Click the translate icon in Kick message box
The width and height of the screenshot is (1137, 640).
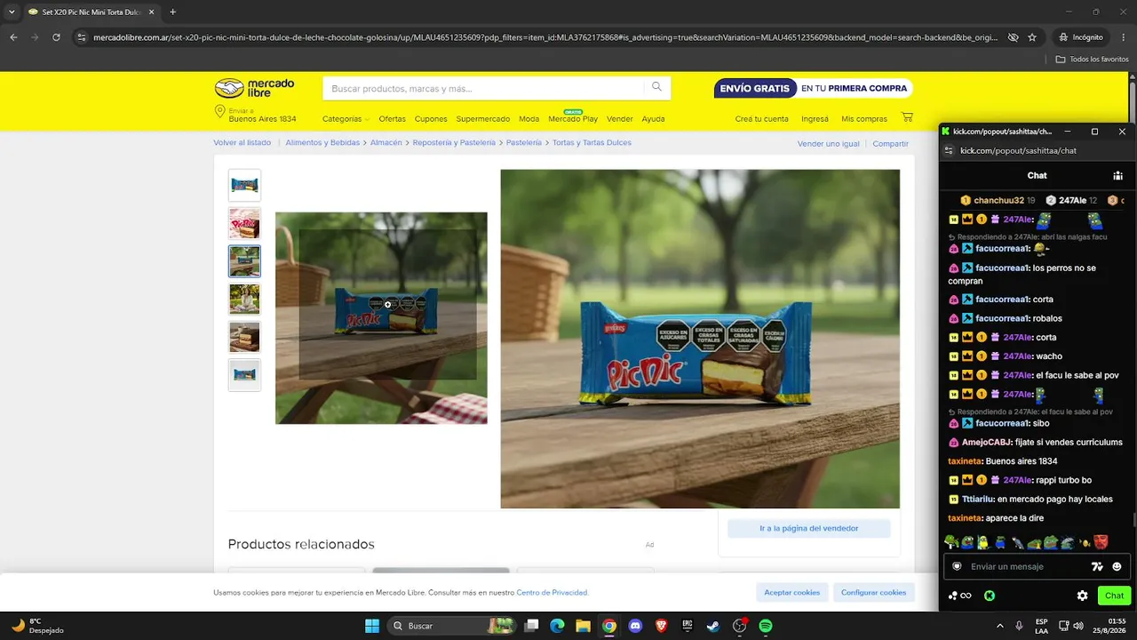click(x=1097, y=566)
